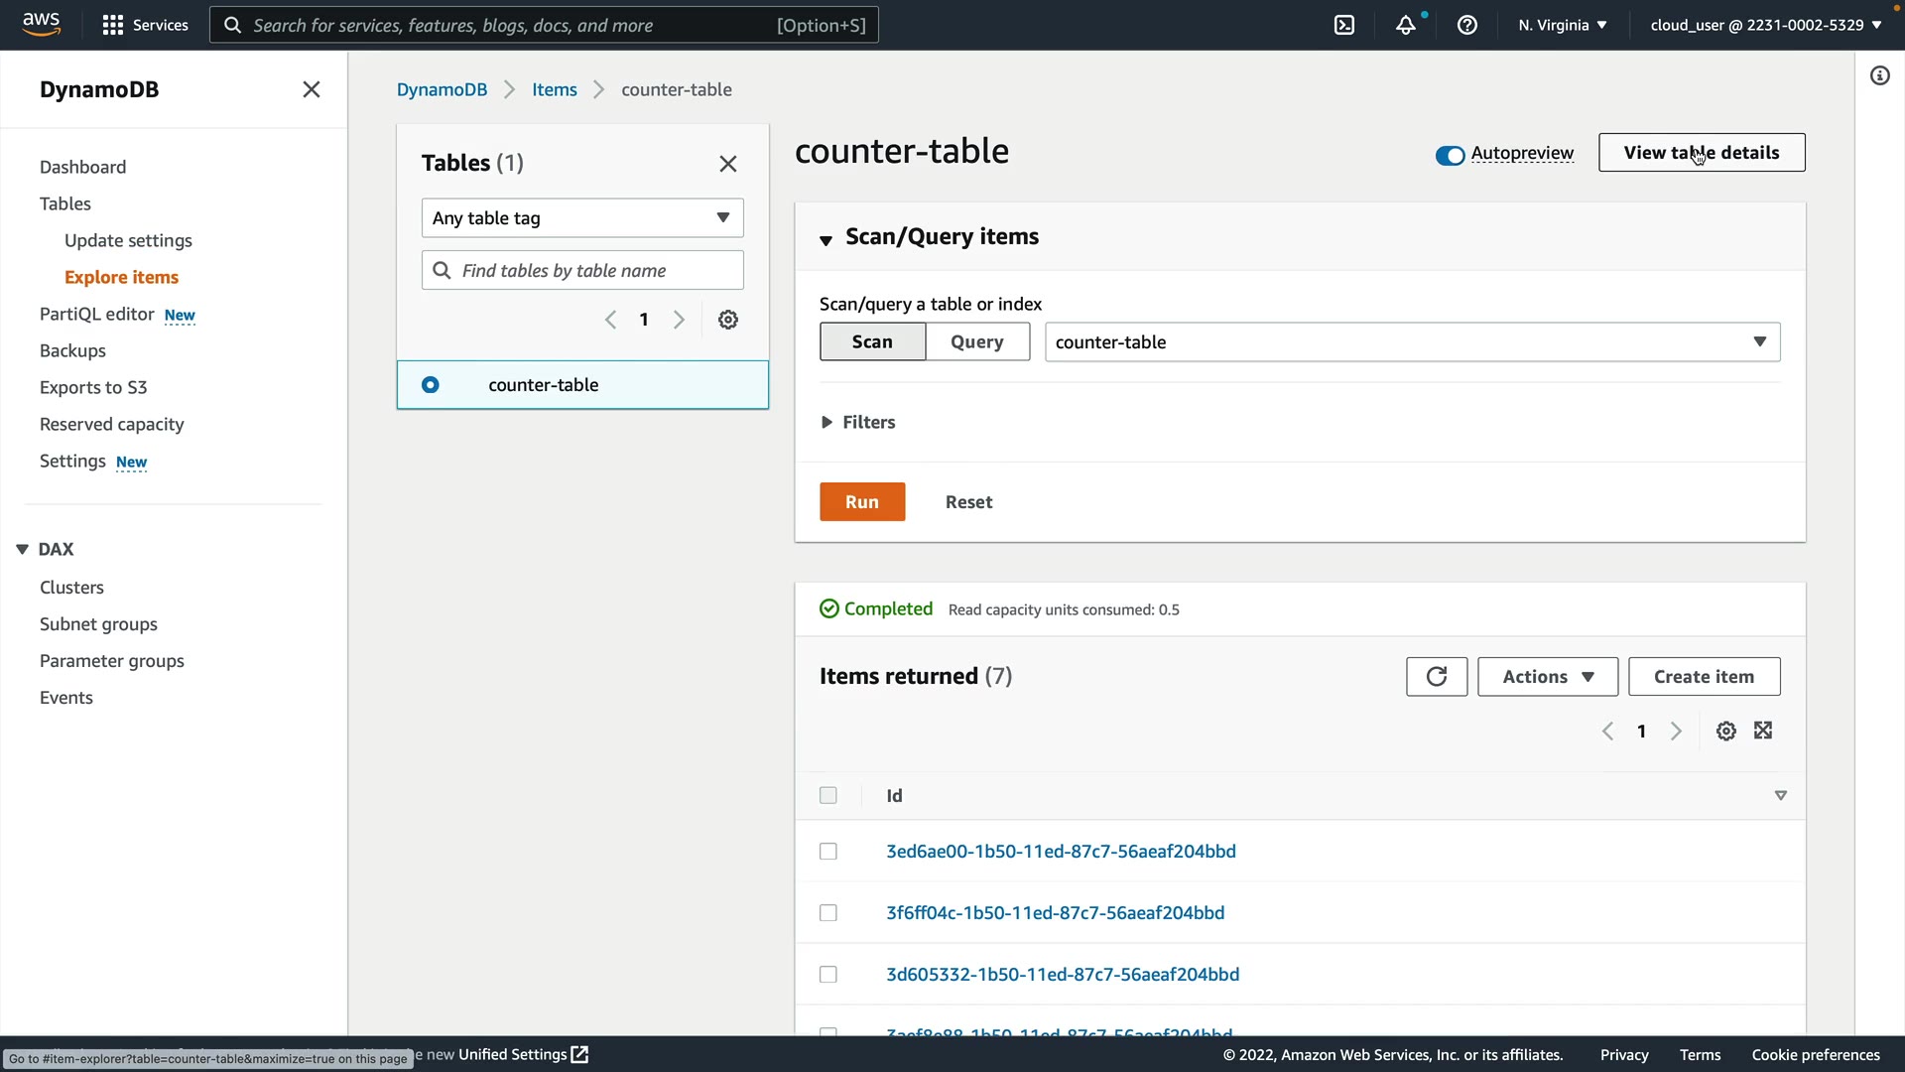
Task: Toggle the Autopreview switch
Action: tap(1450, 155)
